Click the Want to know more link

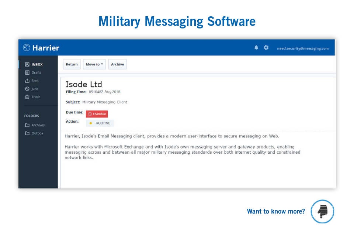point(276,211)
